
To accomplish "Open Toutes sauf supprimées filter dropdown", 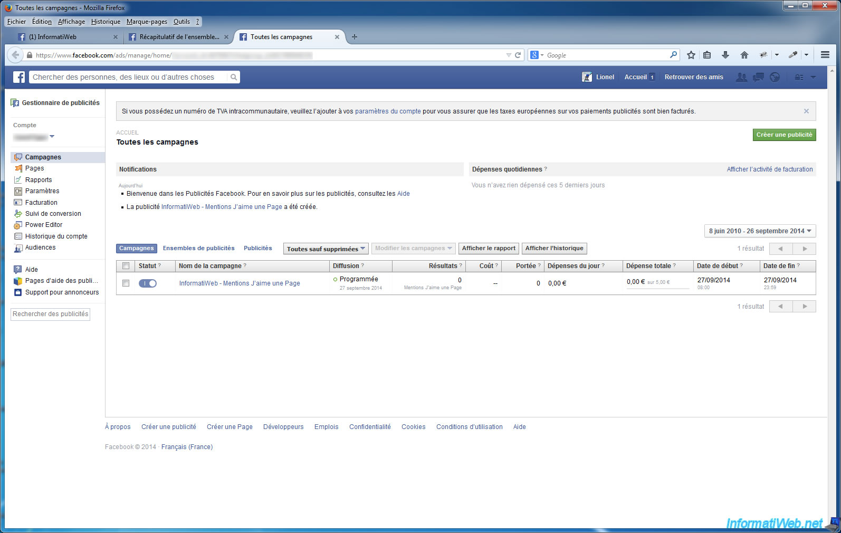I will pos(326,249).
